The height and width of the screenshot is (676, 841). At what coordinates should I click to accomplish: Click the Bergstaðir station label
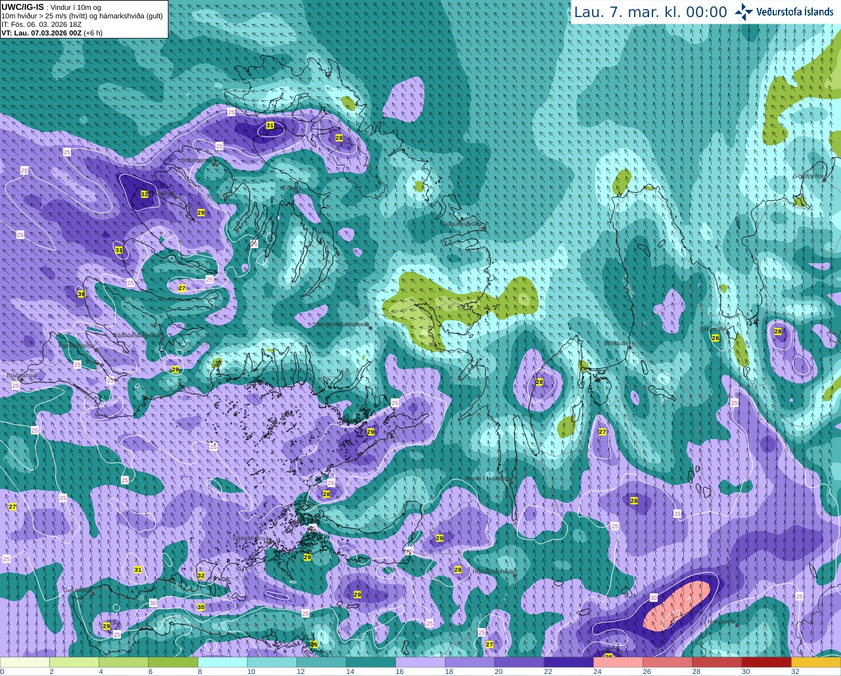(x=712, y=329)
